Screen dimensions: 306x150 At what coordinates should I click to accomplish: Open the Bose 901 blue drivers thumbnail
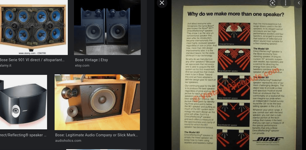point(34,27)
